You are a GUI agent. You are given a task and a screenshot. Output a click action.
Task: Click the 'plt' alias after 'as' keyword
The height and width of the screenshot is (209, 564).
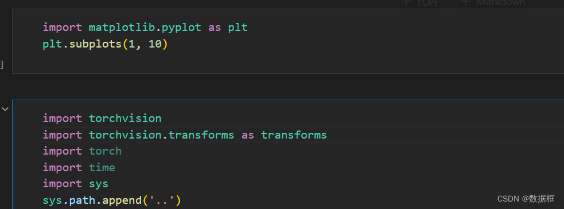coord(238,27)
